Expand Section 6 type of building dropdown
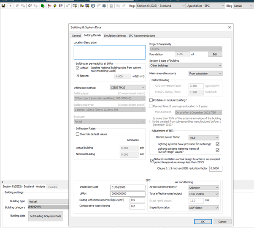 tap(186, 66)
